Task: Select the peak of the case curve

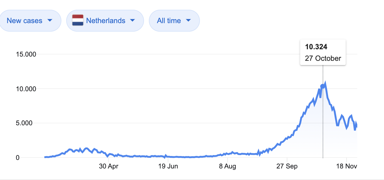Action: tap(325, 81)
